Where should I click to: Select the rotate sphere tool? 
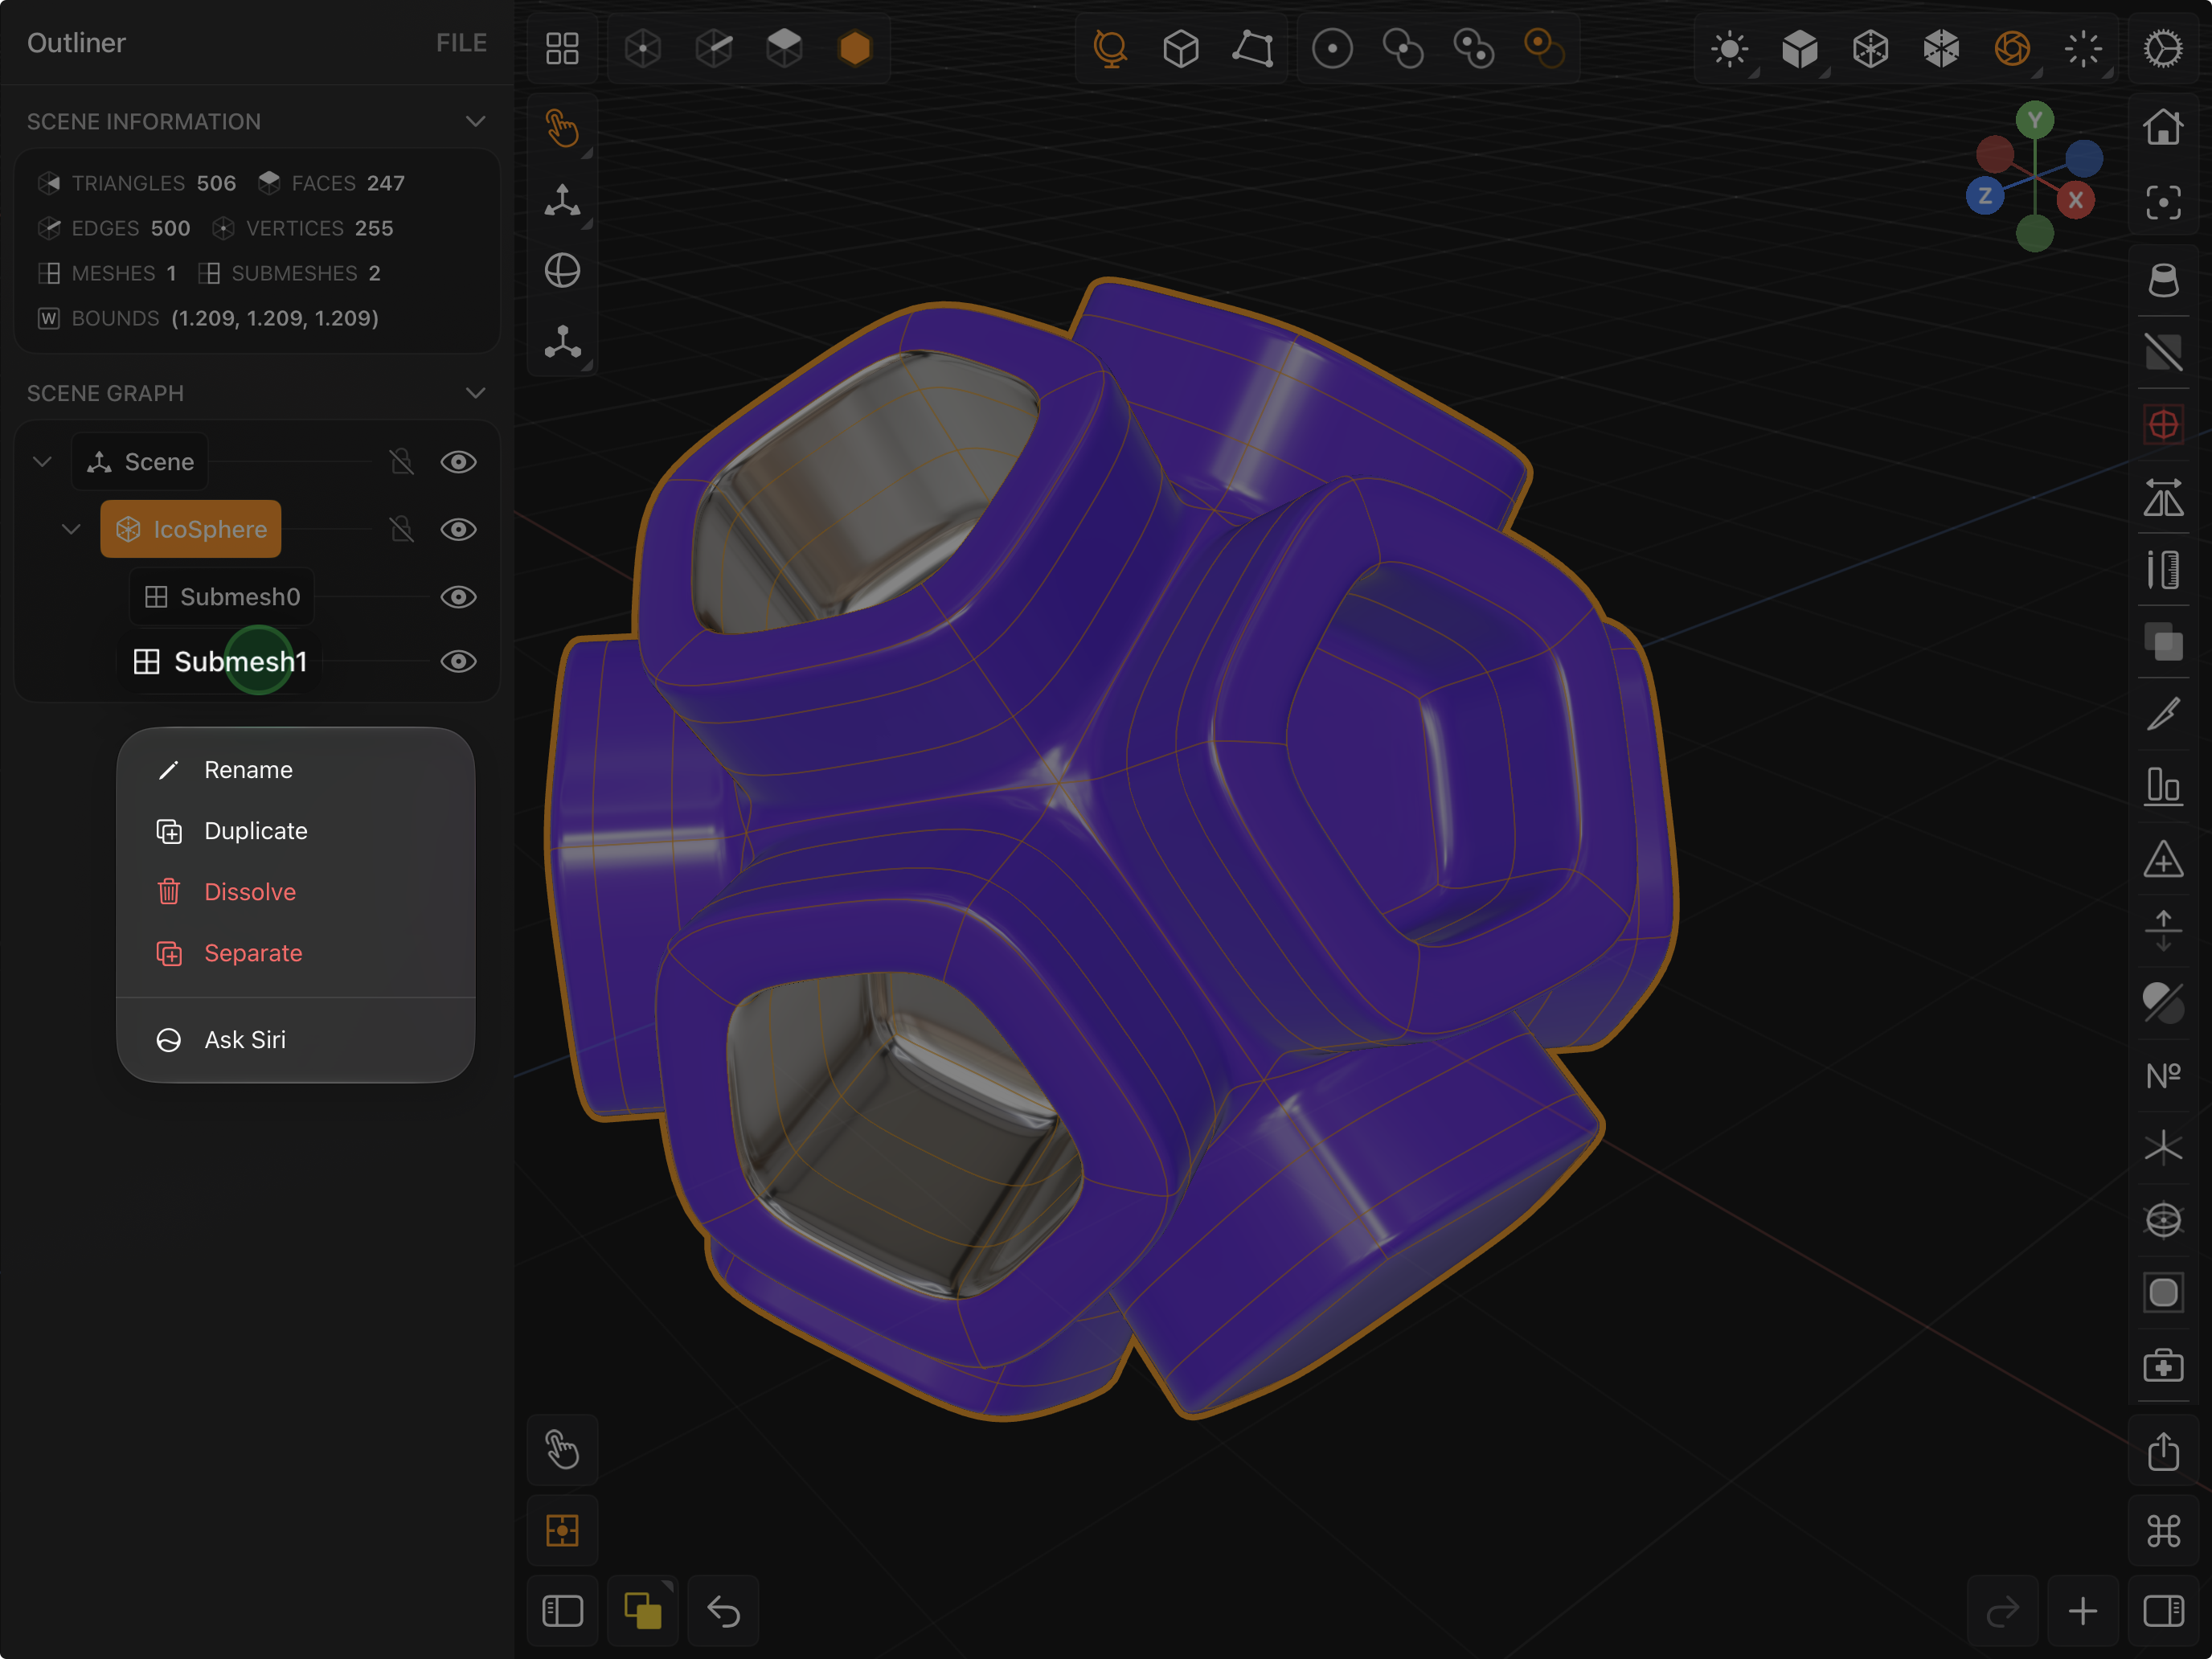click(x=562, y=271)
